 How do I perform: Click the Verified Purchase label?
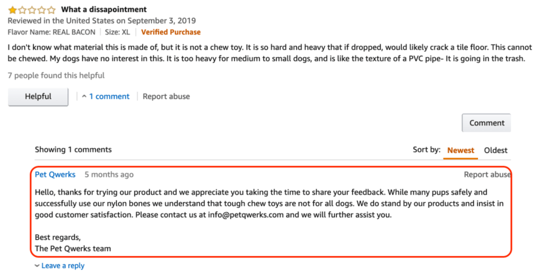[x=170, y=32]
